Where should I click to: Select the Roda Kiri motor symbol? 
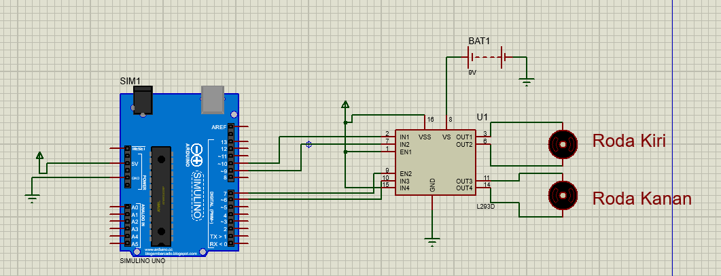tap(563, 144)
